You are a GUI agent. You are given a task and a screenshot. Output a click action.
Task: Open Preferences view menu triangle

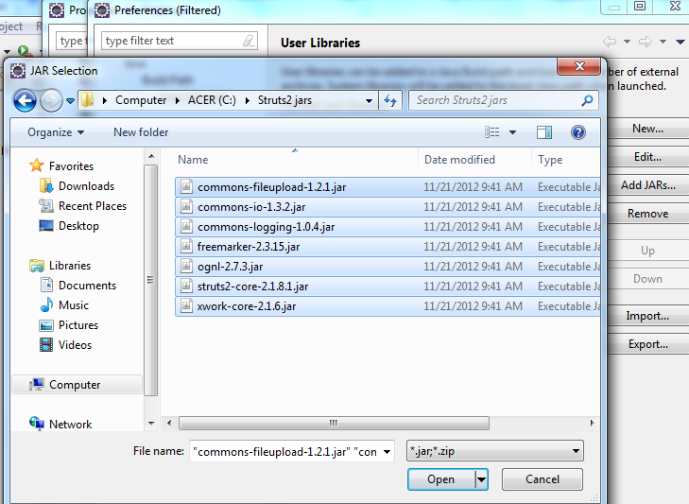click(x=680, y=42)
